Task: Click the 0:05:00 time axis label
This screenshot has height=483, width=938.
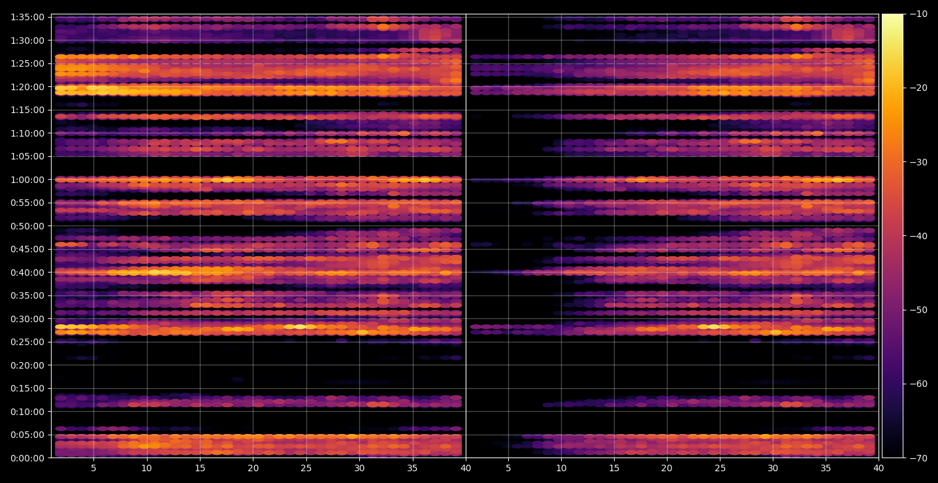Action: [x=27, y=435]
